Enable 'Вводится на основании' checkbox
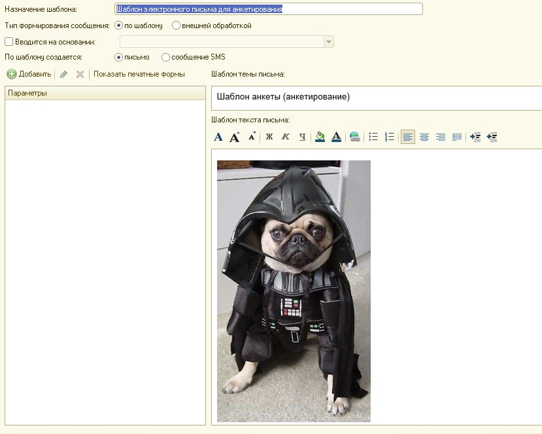 (9, 42)
